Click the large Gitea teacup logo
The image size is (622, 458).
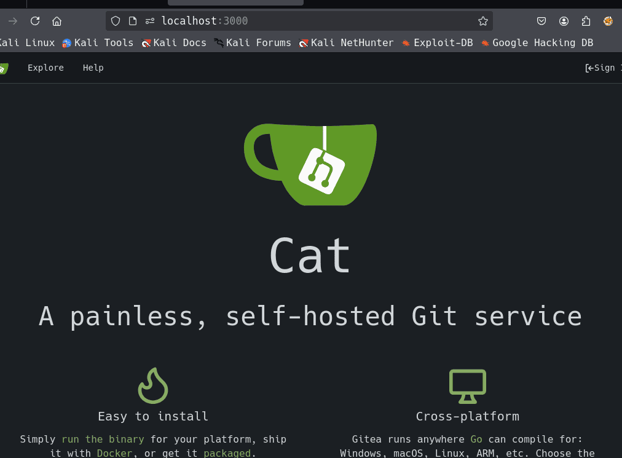[x=310, y=164]
